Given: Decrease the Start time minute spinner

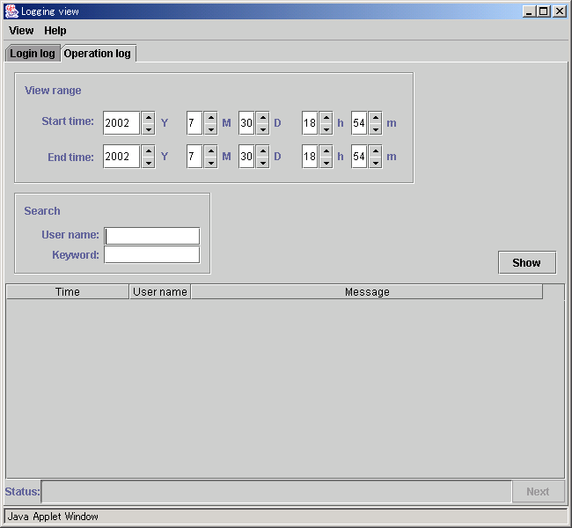Looking at the screenshot, I should coord(375,128).
